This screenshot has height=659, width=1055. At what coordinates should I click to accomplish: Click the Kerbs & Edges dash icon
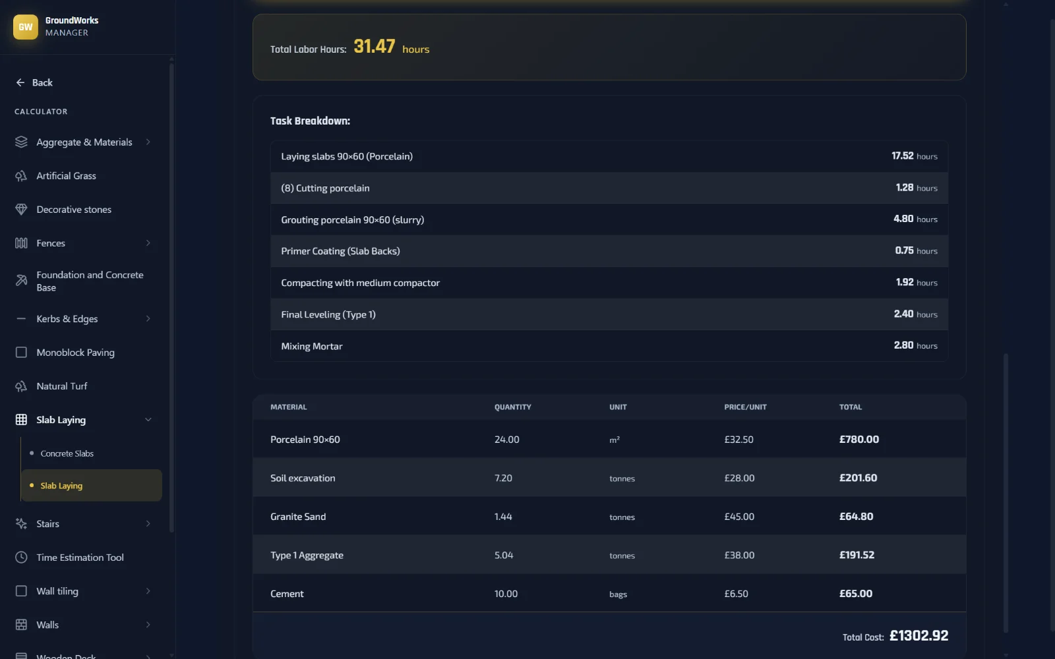click(21, 319)
